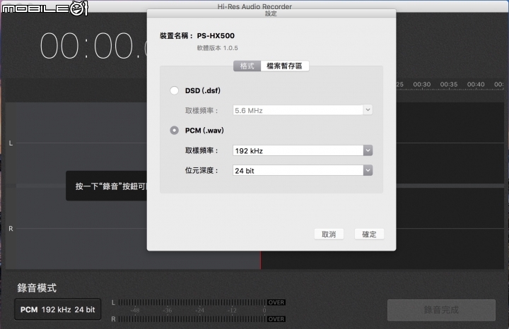Image resolution: width=509 pixels, height=329 pixels.
Task: Click the 錄音模式 heading label
Action: pos(37,288)
